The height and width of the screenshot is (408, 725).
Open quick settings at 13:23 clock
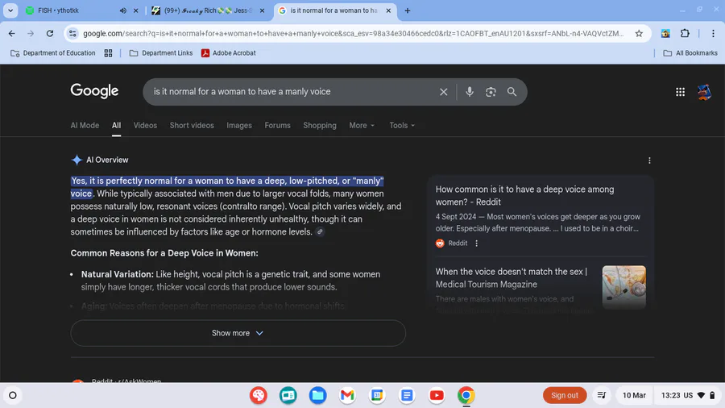tap(688, 395)
